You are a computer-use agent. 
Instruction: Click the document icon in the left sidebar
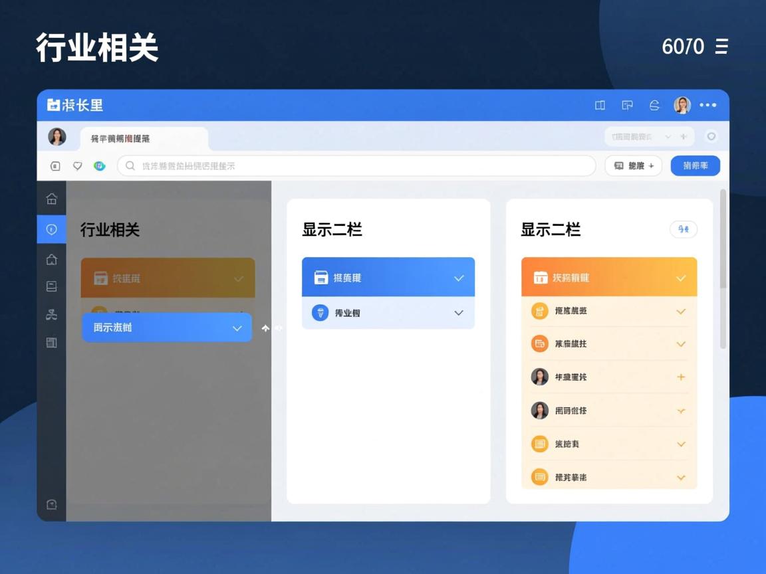tap(51, 286)
